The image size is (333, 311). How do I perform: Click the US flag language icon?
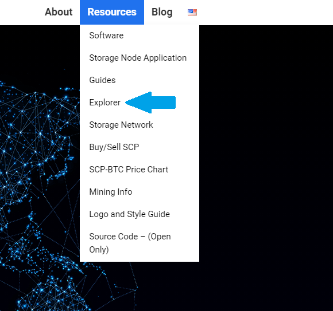coord(192,12)
